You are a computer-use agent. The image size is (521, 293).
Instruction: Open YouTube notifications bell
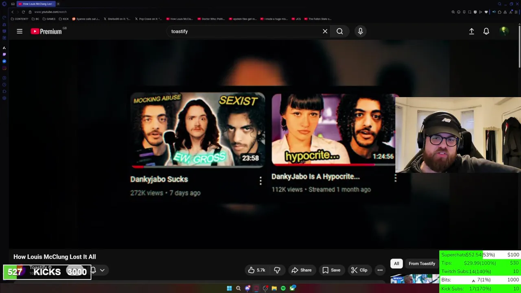486,31
